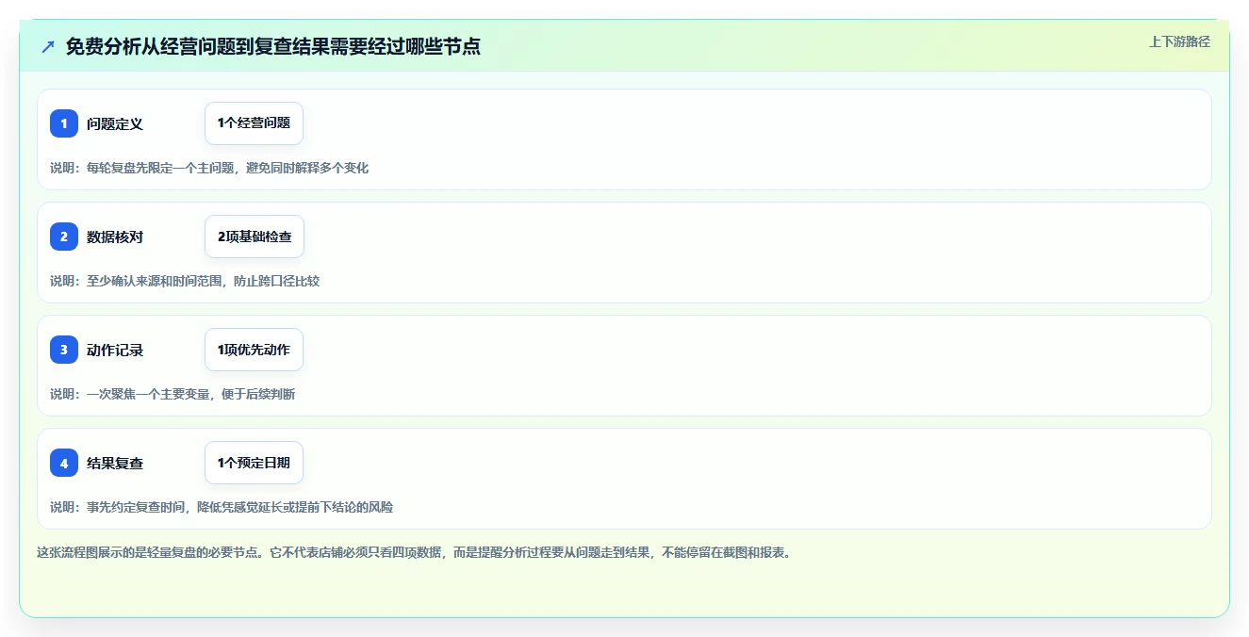Click the arrow icon beside the flow title
This screenshot has width=1249, height=637.
pos(48,46)
